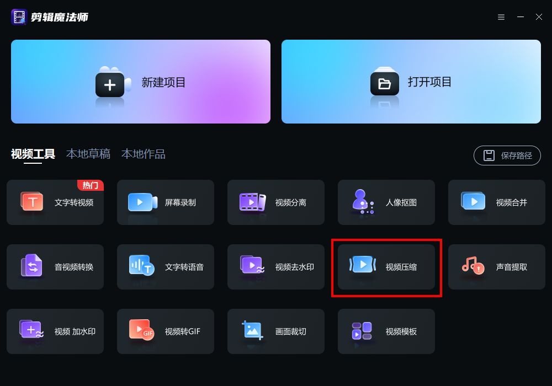The height and width of the screenshot is (386, 552).
Task: Open the 视频去水印 watermark removal tool
Action: pyautogui.click(x=276, y=267)
